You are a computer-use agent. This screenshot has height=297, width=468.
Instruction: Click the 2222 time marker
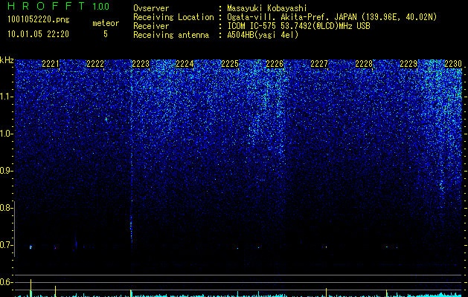click(x=95, y=64)
